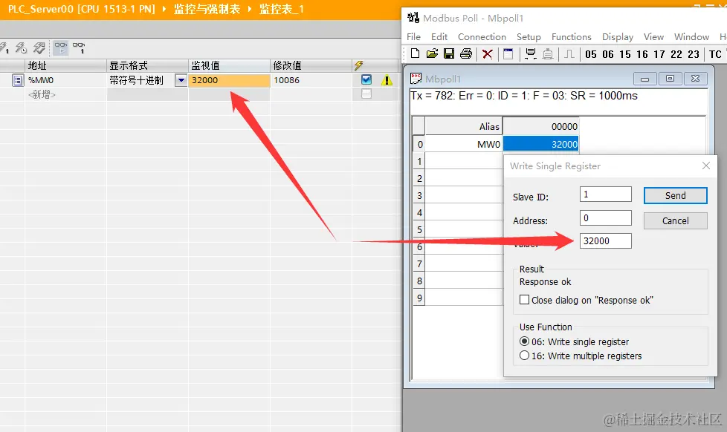Open the Edit menu

coord(439,36)
